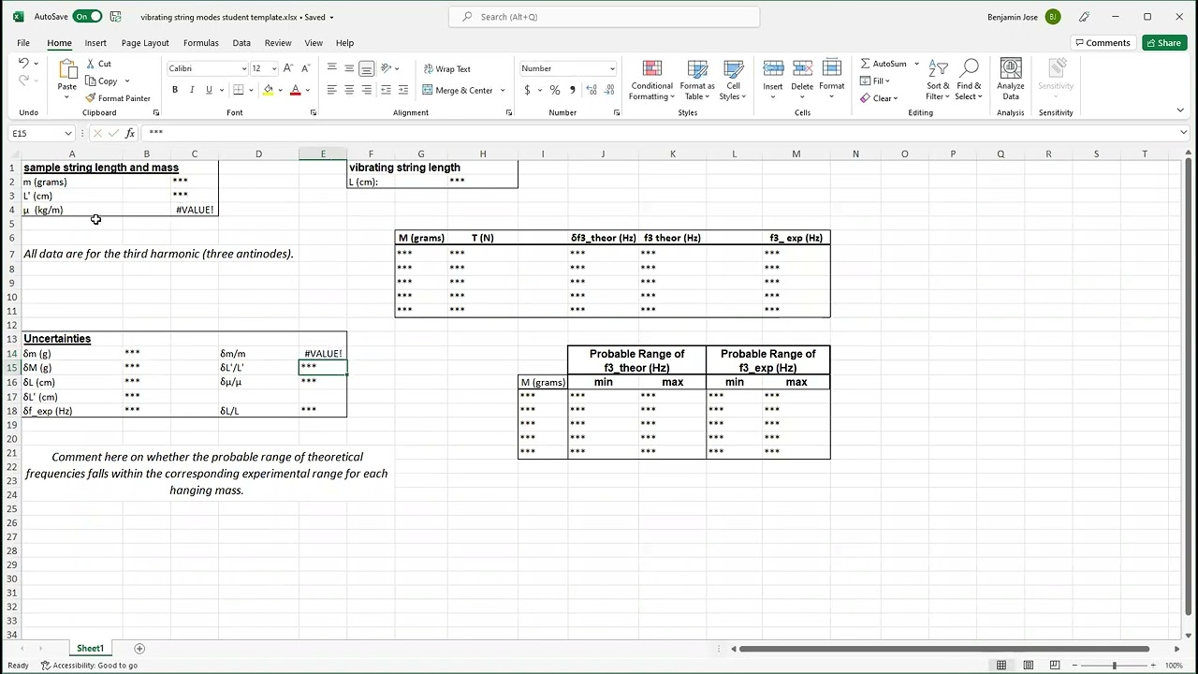Image resolution: width=1198 pixels, height=674 pixels.
Task: Apply comma style format
Action: 572,90
